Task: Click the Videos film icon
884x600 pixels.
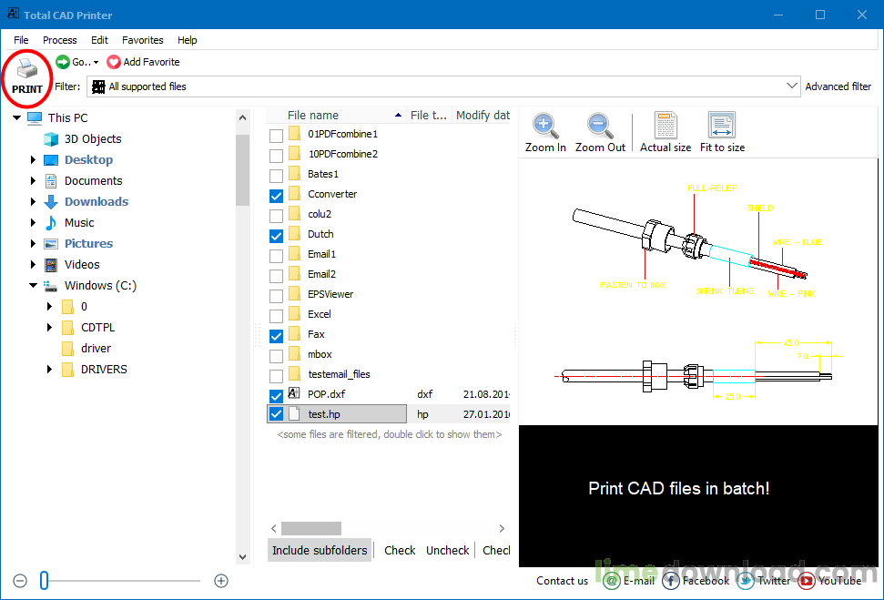Action: click(x=51, y=264)
